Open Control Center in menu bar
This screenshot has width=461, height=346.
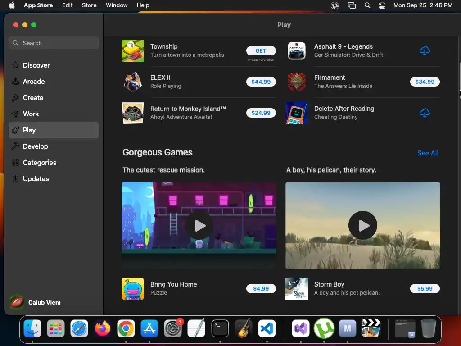tap(382, 5)
